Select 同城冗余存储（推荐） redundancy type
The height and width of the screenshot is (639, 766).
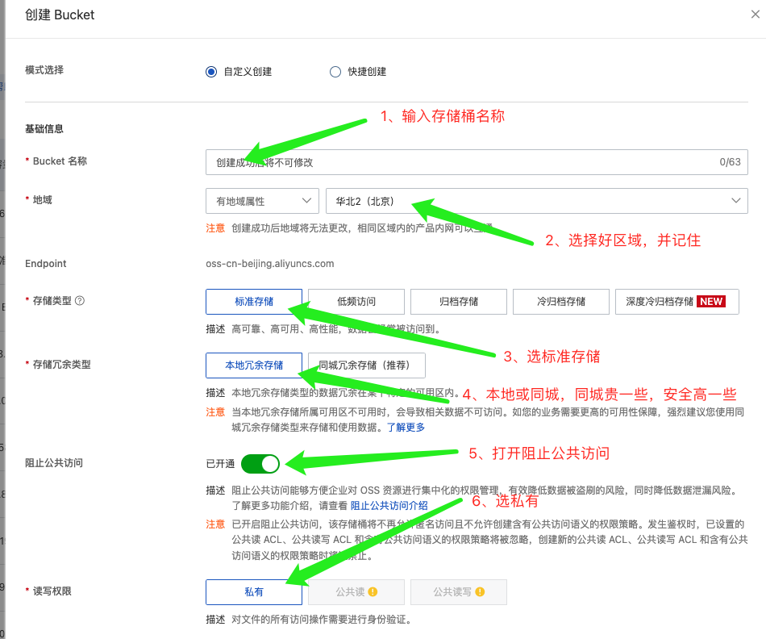[x=367, y=365]
